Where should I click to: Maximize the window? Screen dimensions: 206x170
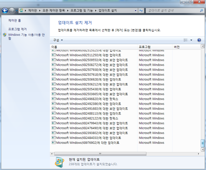(x=190, y=2)
